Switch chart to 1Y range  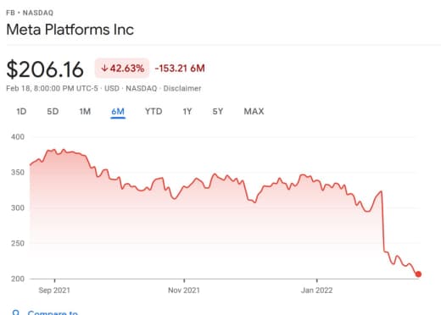tap(187, 112)
